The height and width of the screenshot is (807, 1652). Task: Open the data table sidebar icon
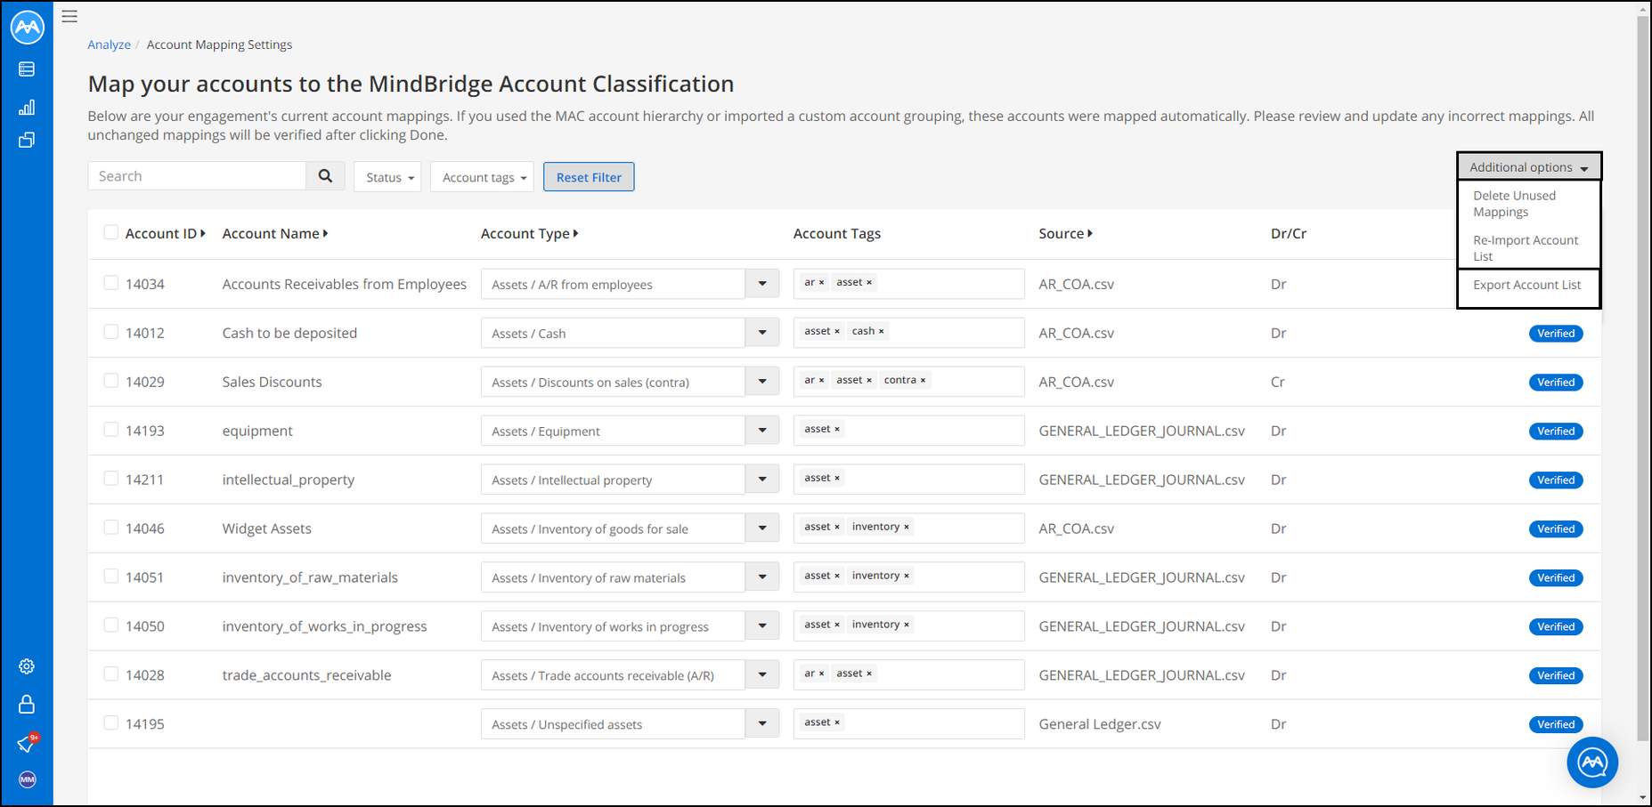pyautogui.click(x=27, y=69)
